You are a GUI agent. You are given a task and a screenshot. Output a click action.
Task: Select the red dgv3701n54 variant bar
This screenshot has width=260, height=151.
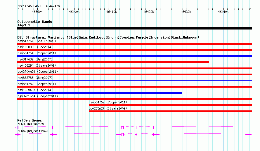click(x=134, y=99)
